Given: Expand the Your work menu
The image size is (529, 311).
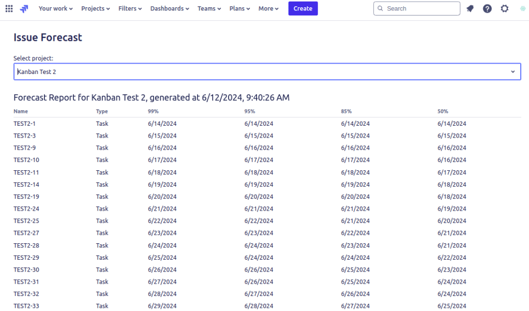Looking at the screenshot, I should [55, 8].
